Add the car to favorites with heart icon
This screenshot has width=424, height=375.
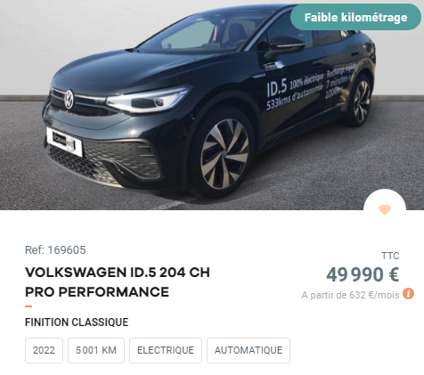385,209
